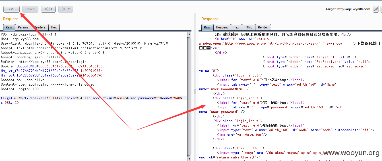Click the request scrollbar up arrow
Viewport: 382px width, 161px height.
[x=189, y=34]
